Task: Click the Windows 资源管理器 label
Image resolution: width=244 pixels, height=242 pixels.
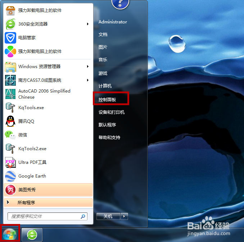Action: (x=39, y=67)
